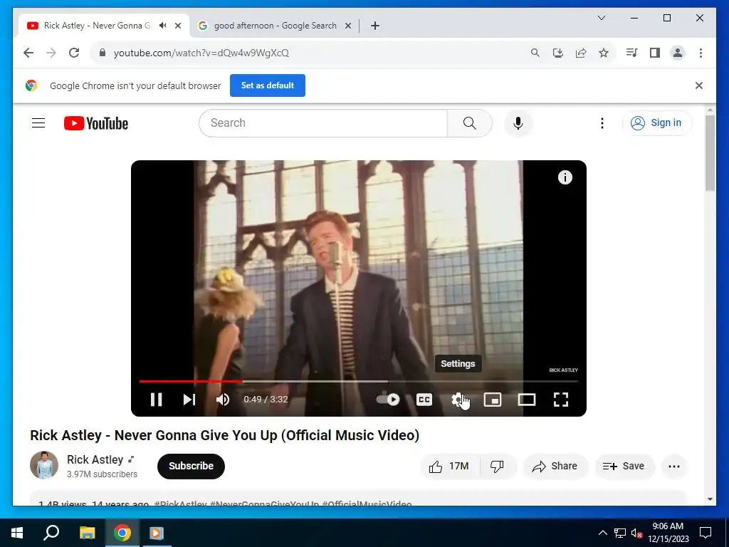Open Chrome side panel
729x547 pixels.
pos(655,53)
